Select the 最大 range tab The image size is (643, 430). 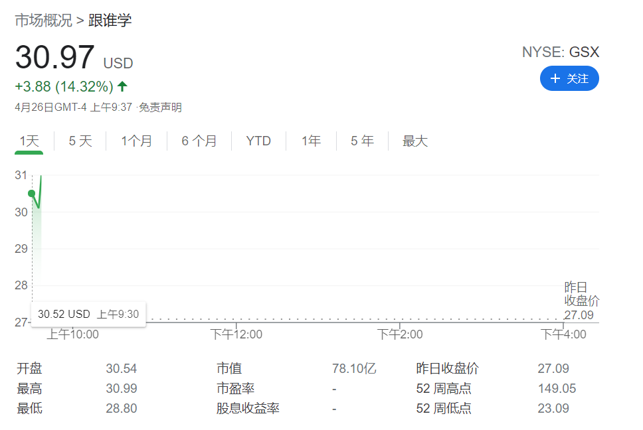click(415, 141)
